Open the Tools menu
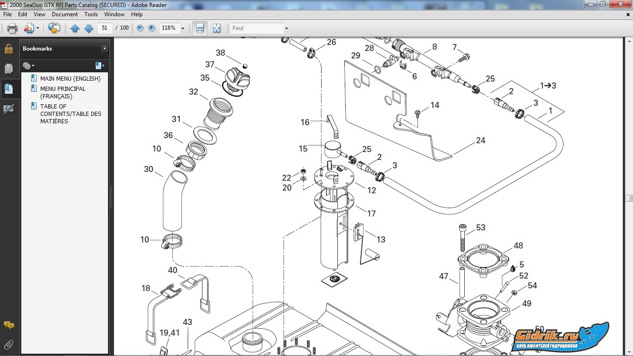This screenshot has width=633, height=356. (91, 14)
